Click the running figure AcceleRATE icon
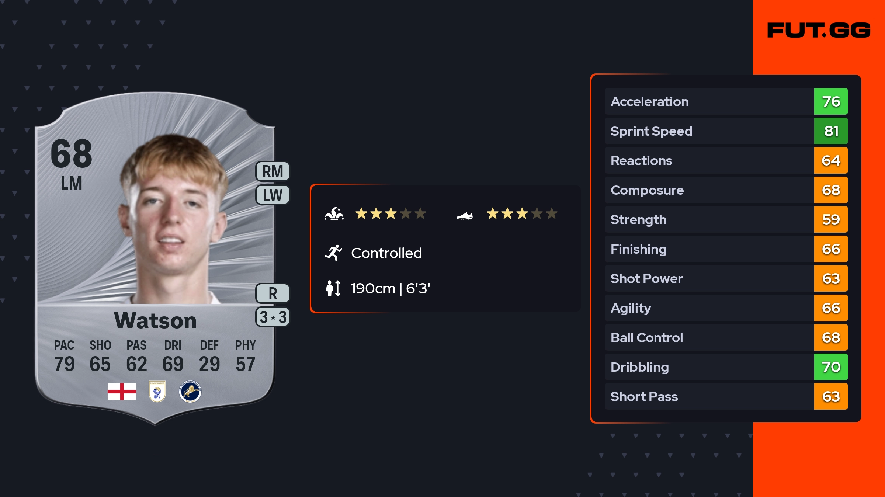This screenshot has height=497, width=885. pos(333,253)
